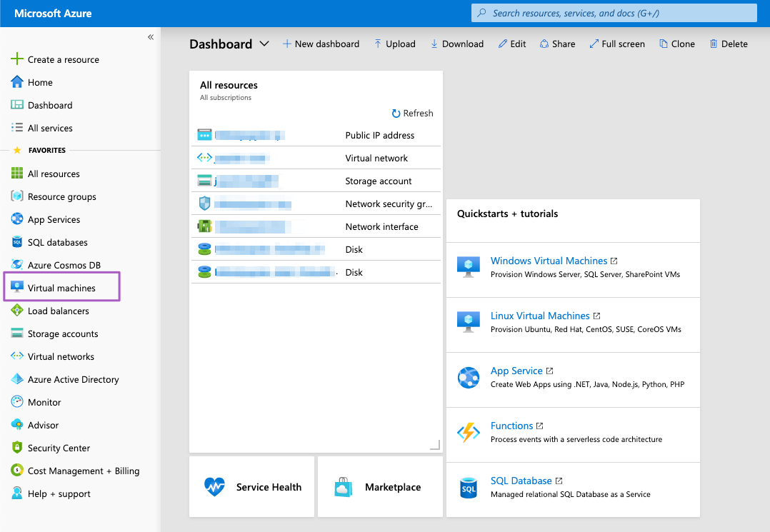Open the Marketplace shopping bag tile icon

(x=344, y=487)
